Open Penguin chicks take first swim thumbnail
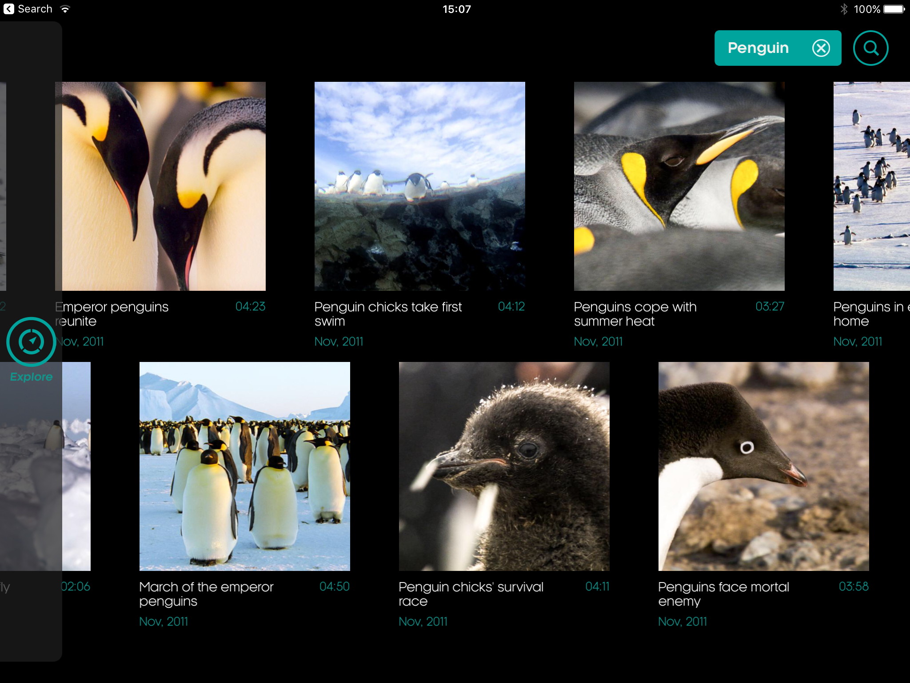The image size is (910, 683). coord(420,186)
